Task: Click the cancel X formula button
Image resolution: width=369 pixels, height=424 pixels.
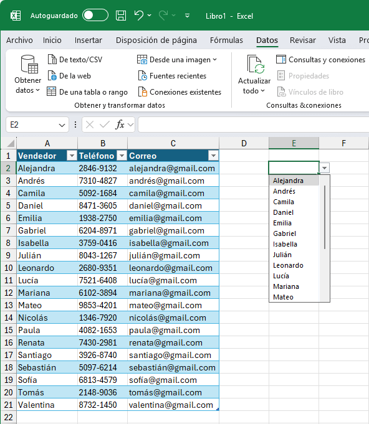Action: pyautogui.click(x=90, y=125)
